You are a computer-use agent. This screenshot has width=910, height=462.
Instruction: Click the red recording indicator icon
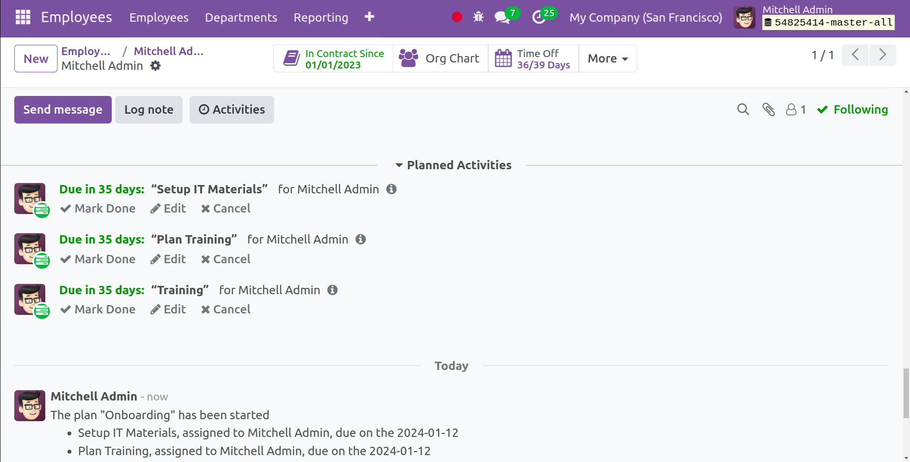[x=457, y=17]
